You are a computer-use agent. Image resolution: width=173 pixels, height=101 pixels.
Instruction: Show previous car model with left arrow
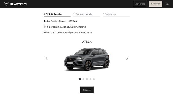[x=47, y=58]
